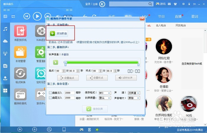Open the save format MP3 dropdown
This screenshot has width=207, height=133.
(105, 93)
